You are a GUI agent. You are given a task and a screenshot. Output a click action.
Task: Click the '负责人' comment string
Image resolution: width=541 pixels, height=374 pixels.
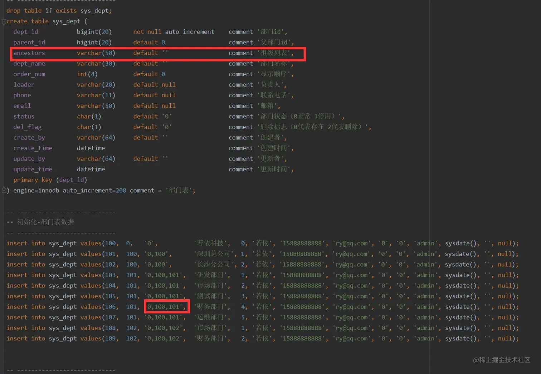click(x=270, y=85)
